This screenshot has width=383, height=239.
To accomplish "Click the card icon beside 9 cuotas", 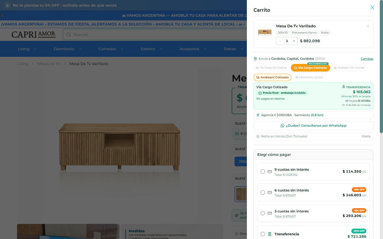I will pyautogui.click(x=270, y=172).
